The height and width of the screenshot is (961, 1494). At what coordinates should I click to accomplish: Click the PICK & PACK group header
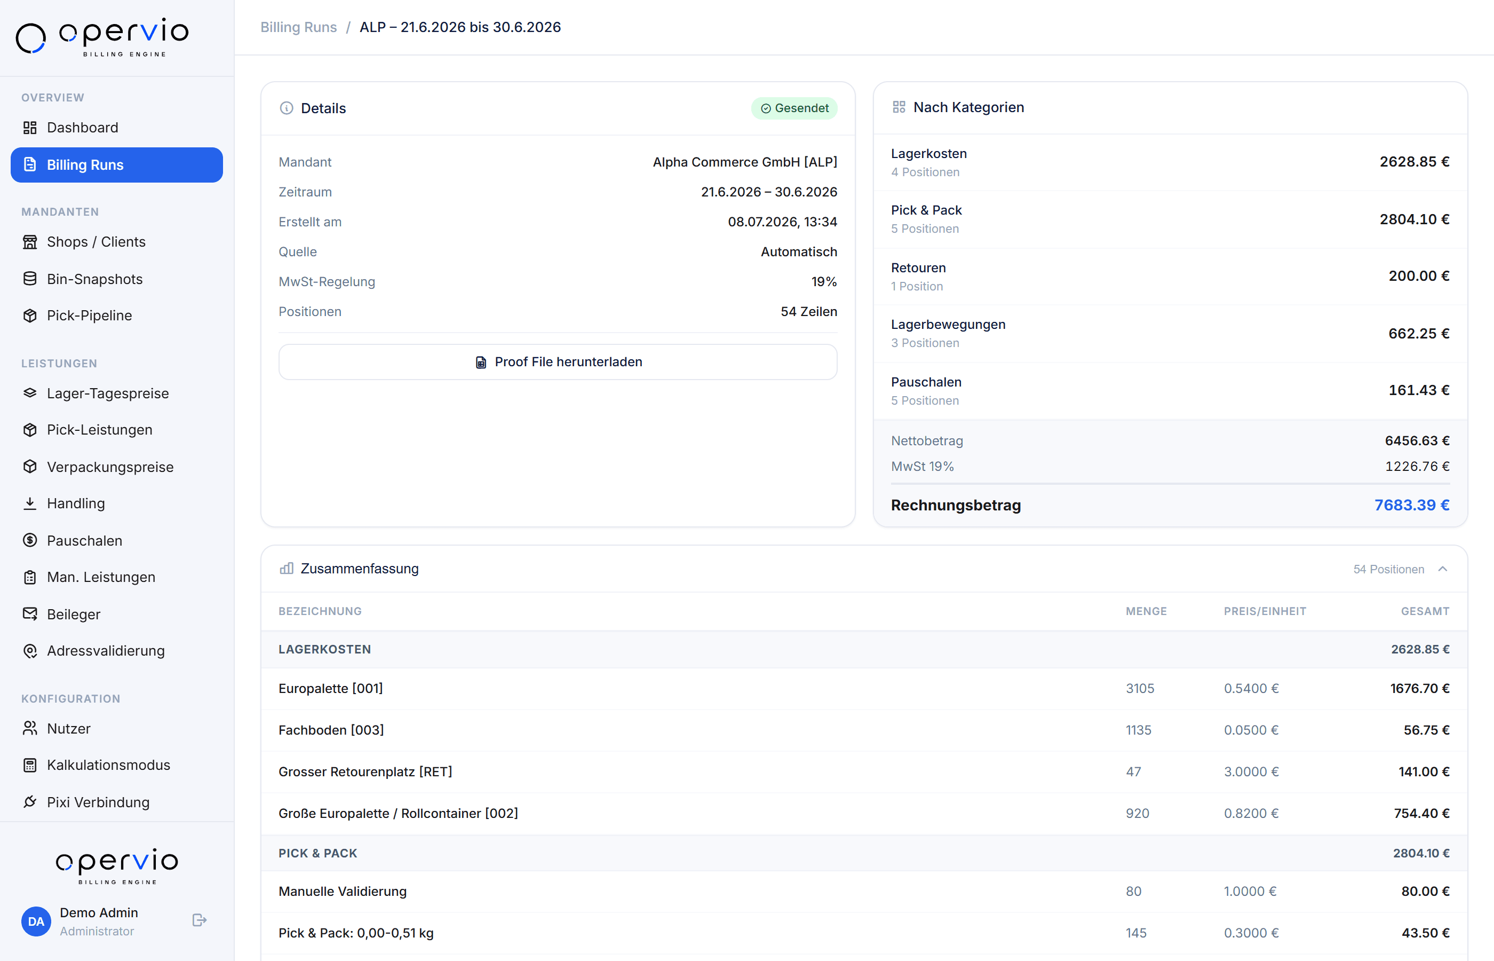(x=864, y=853)
